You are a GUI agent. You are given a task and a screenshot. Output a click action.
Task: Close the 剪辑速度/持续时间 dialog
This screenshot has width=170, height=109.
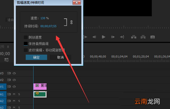(77, 3)
